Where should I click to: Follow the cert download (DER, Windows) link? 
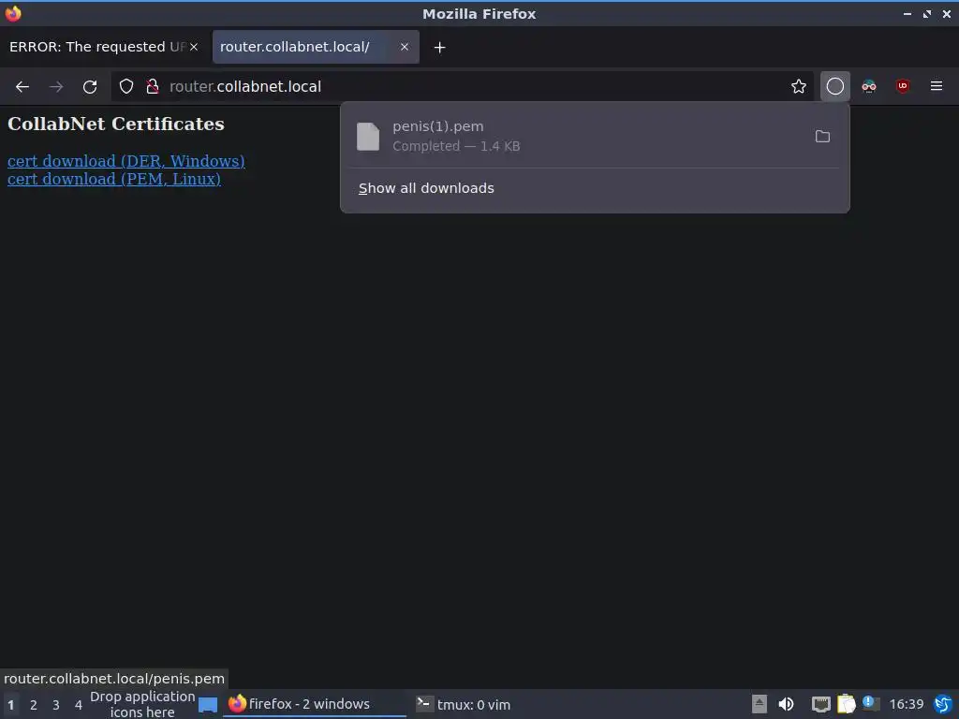point(126,161)
